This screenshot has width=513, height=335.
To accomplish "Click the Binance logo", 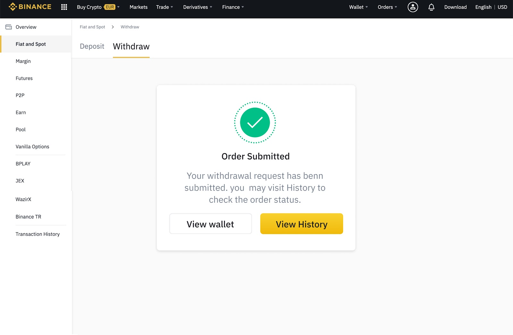I will 30,7.
